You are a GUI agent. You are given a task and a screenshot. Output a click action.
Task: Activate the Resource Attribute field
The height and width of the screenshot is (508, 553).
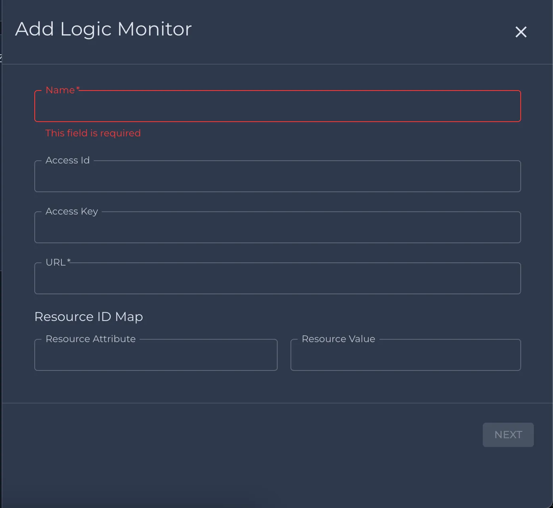[156, 355]
